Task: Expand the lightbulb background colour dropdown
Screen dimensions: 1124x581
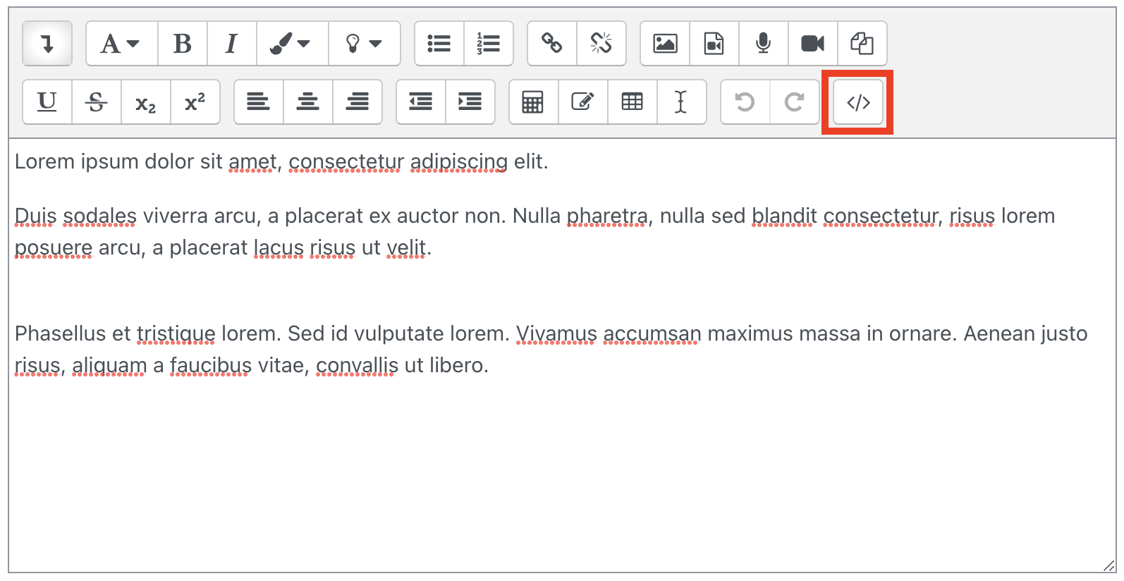Action: pos(364,44)
